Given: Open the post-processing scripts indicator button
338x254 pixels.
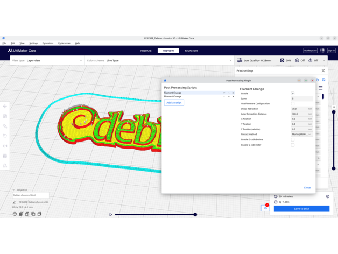Looking at the screenshot, I should 265,208.
